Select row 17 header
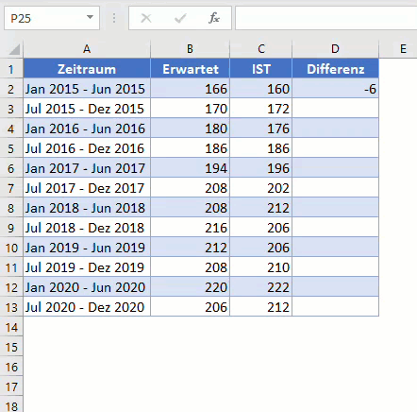The image size is (417, 412). coord(11,386)
